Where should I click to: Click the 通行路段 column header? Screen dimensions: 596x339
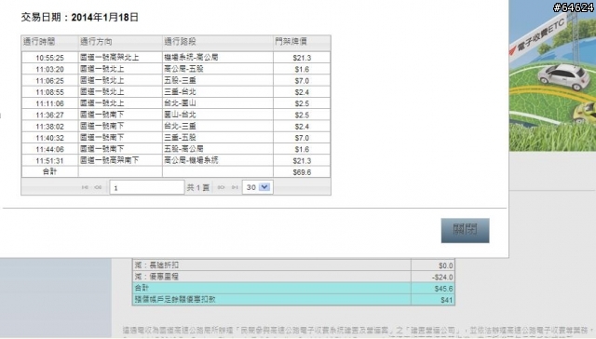tap(218, 42)
